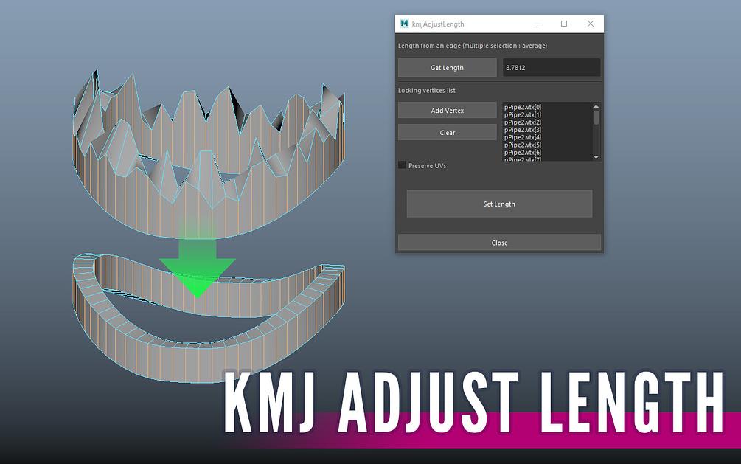This screenshot has width=741, height=464.
Task: Select pPipe2.vtx[6] in the vertices list
Action: [523, 153]
